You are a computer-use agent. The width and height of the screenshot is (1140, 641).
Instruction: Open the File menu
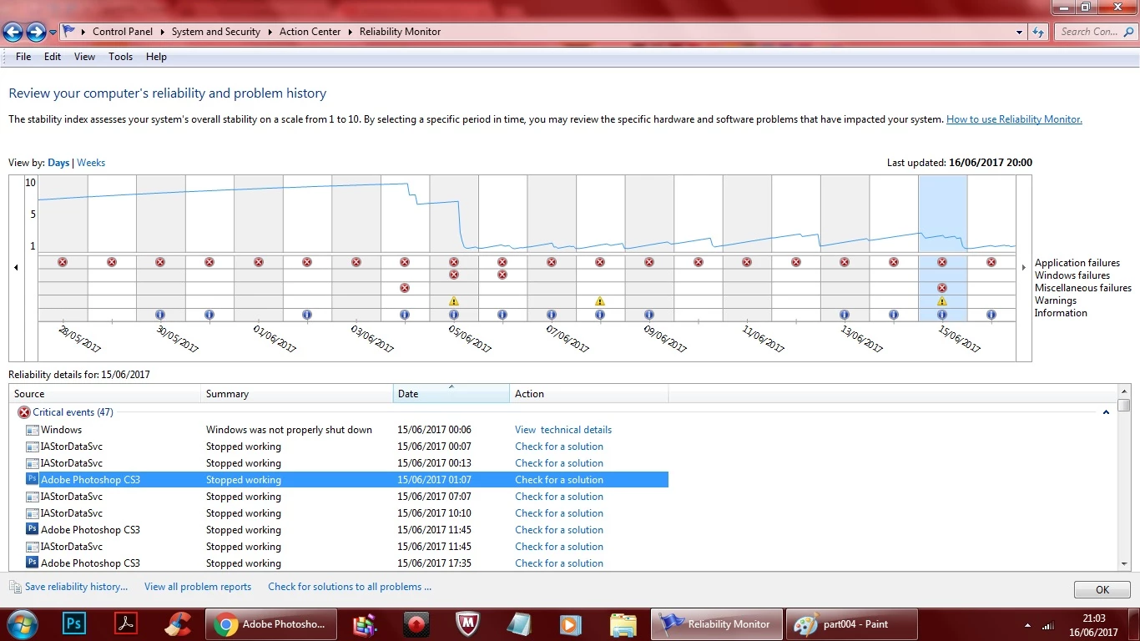tap(23, 57)
